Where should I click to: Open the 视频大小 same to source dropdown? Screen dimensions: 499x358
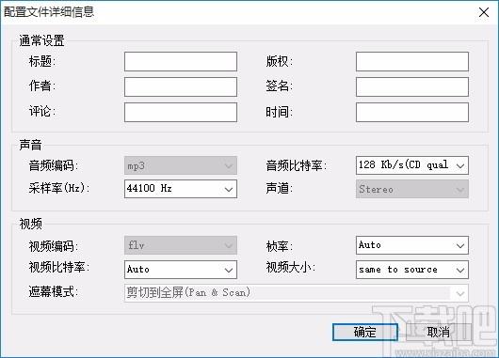click(x=412, y=270)
